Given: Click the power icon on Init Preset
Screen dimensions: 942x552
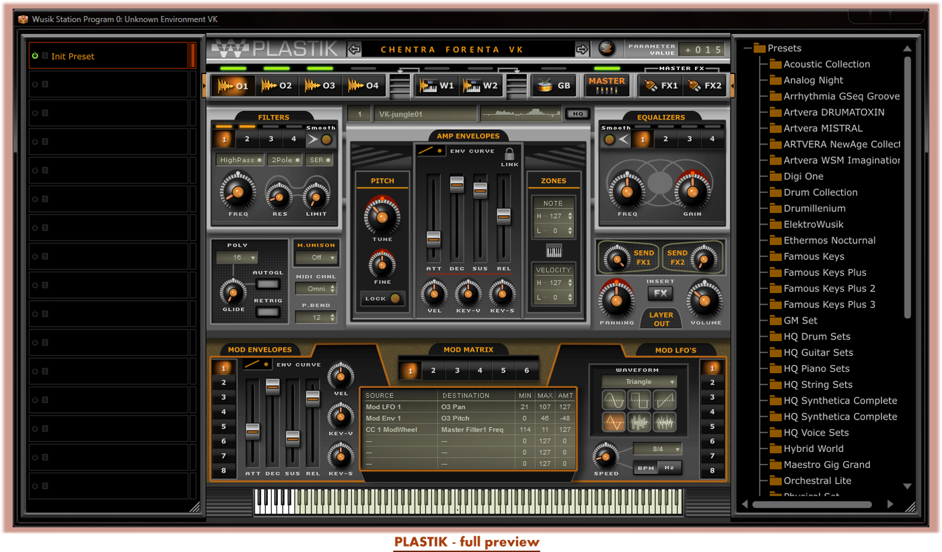Looking at the screenshot, I should point(35,56).
